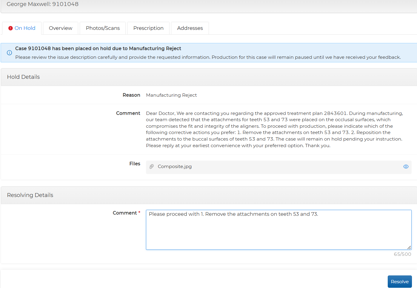Grab the resize handle of the comment box
The height and width of the screenshot is (288, 417).
coord(409,247)
